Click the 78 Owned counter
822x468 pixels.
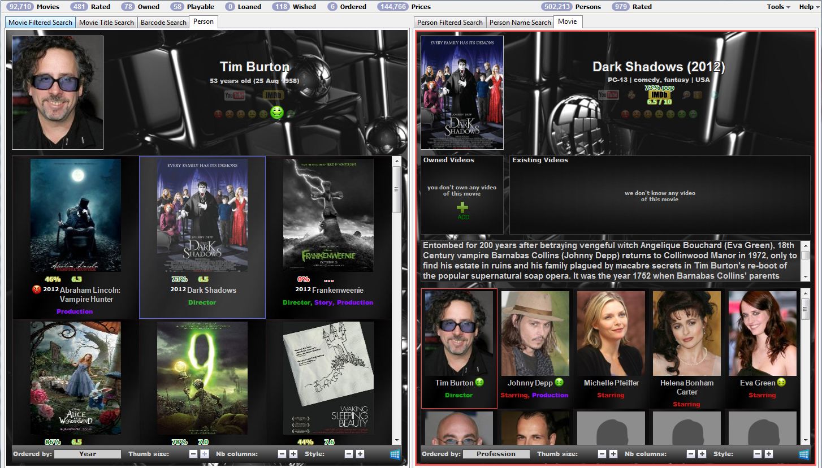point(140,7)
